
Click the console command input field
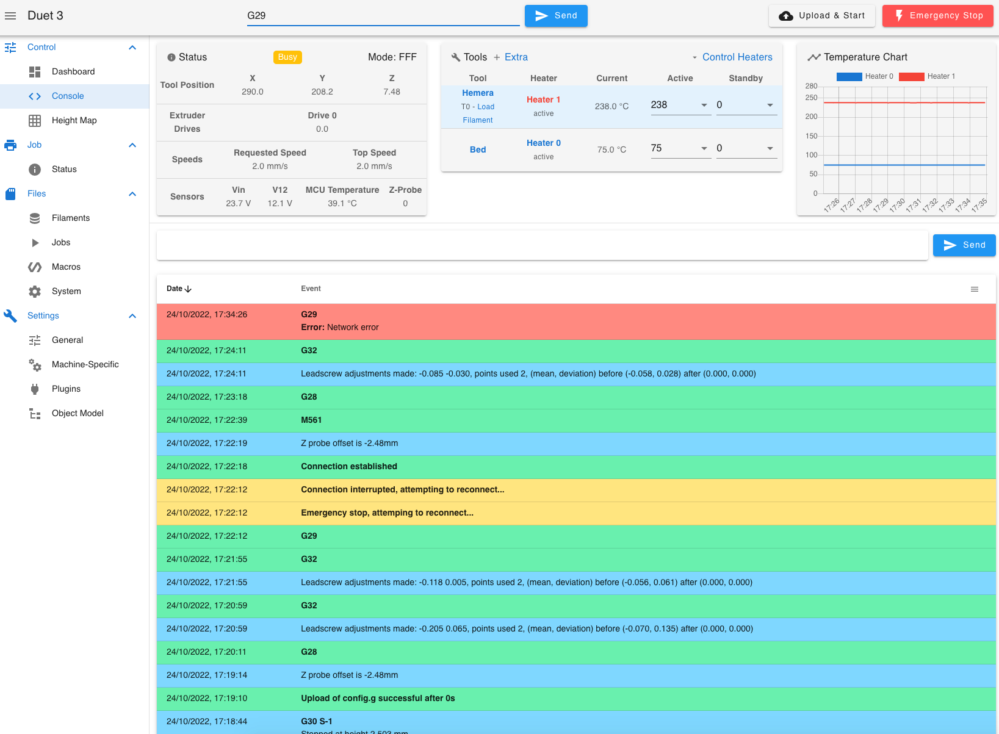point(543,245)
